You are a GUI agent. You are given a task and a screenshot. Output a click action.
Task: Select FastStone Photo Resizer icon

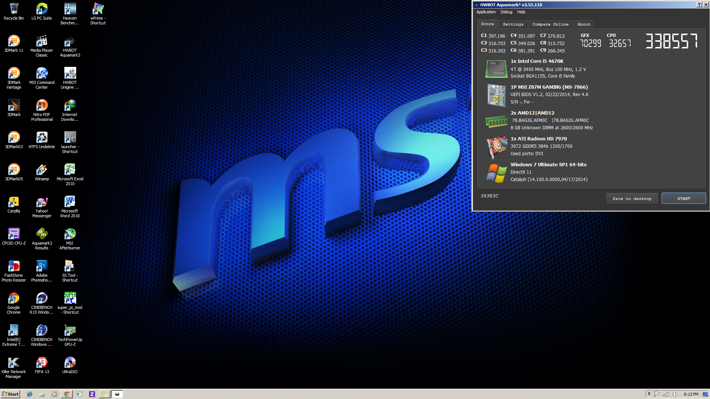pos(14,271)
